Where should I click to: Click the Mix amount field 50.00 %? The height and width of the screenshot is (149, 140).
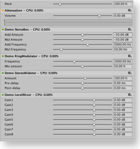123,66
